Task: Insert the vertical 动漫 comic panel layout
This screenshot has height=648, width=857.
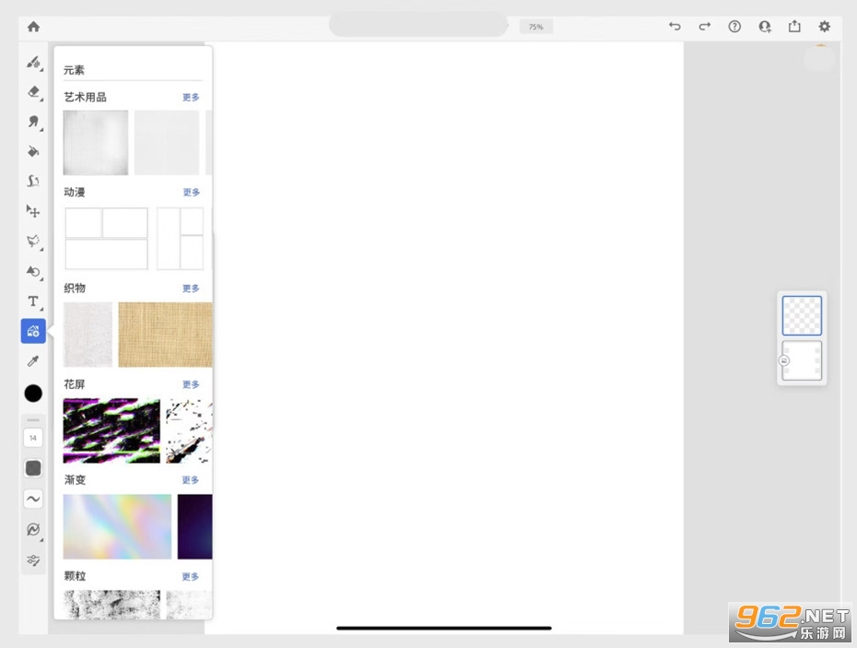Action: pos(181,239)
